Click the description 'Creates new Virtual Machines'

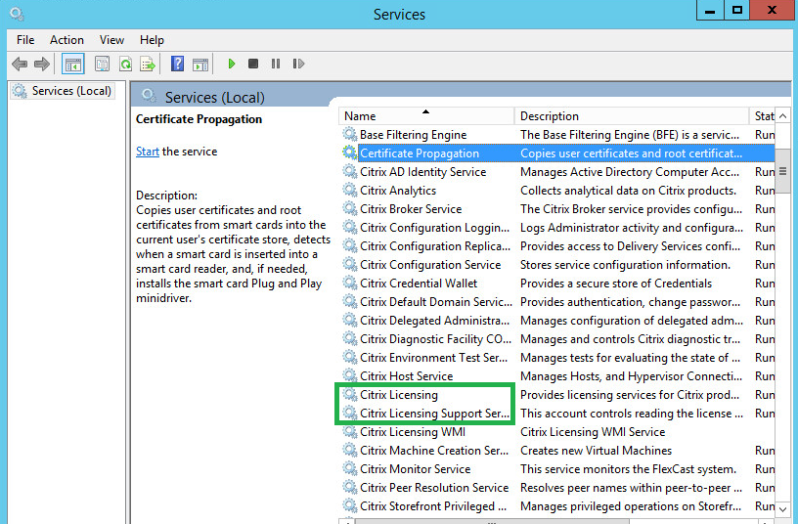pyautogui.click(x=596, y=451)
